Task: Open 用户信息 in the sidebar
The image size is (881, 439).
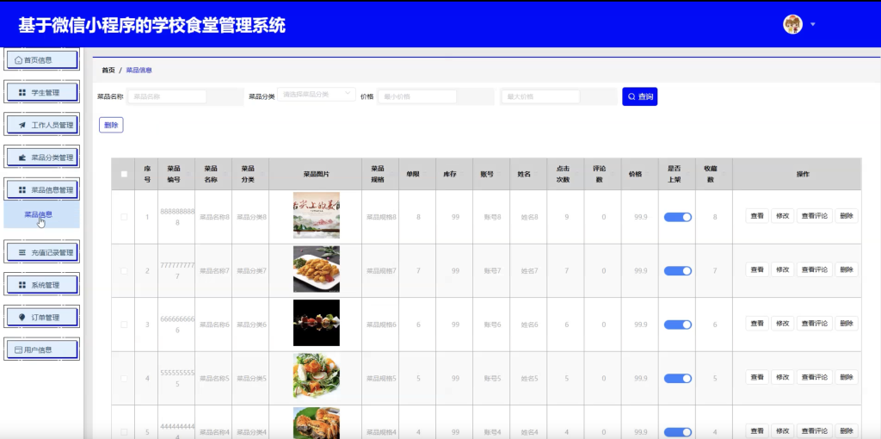Action: (41, 349)
